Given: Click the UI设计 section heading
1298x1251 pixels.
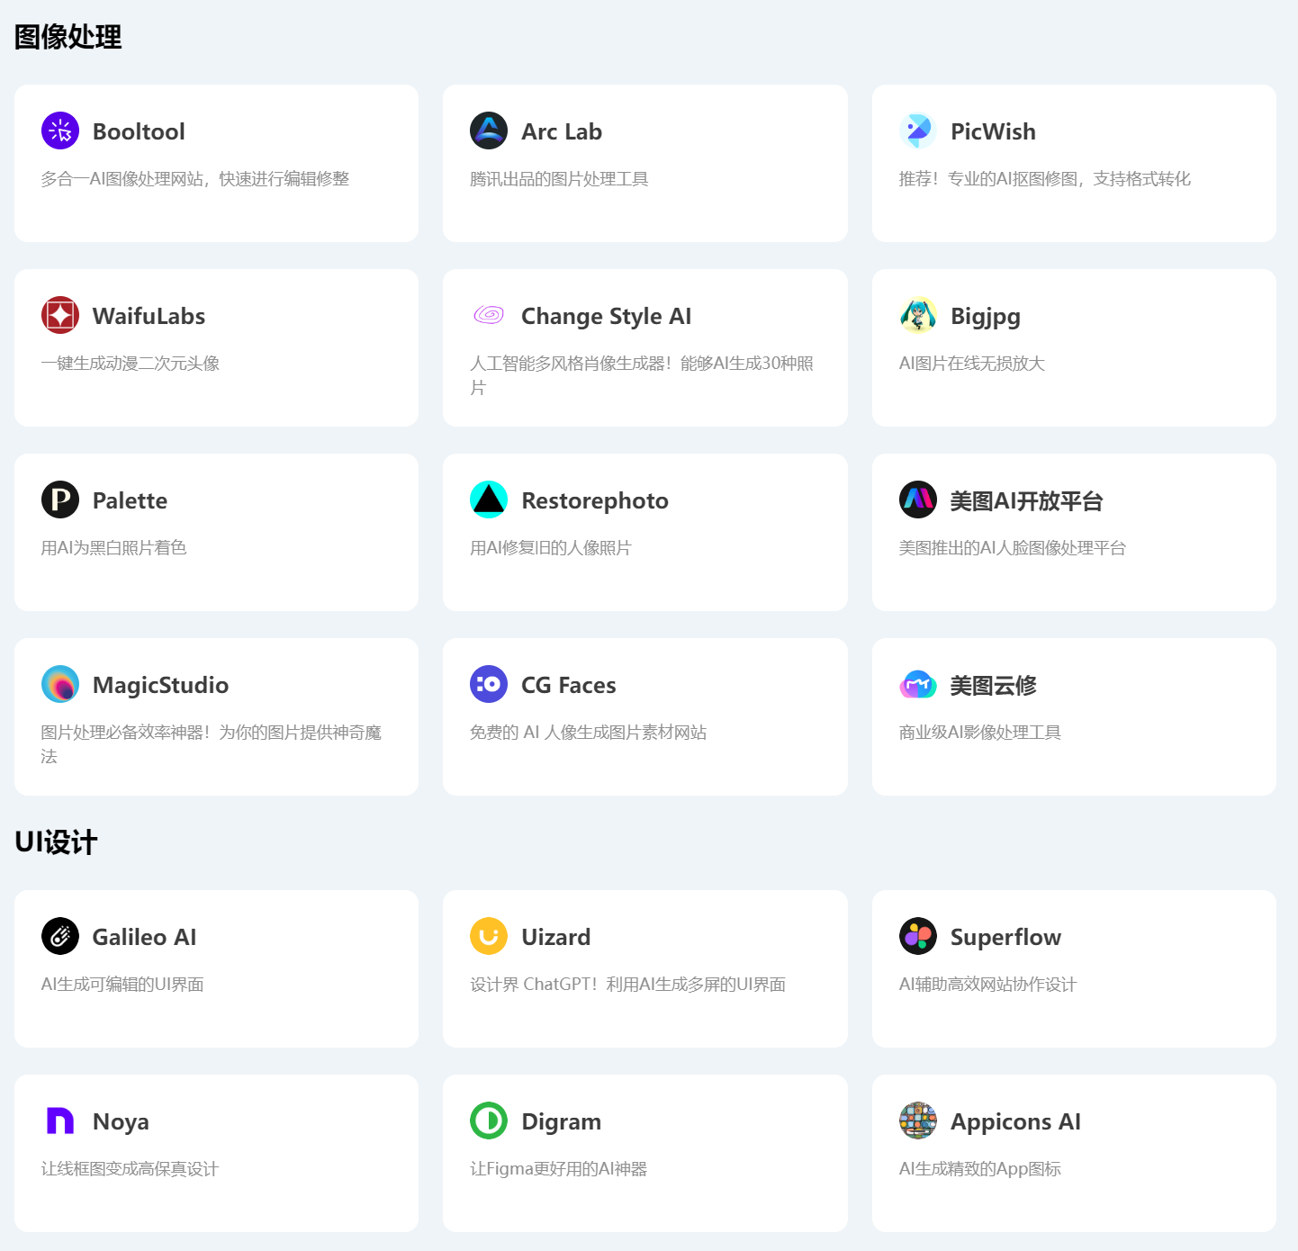Looking at the screenshot, I should (x=56, y=842).
